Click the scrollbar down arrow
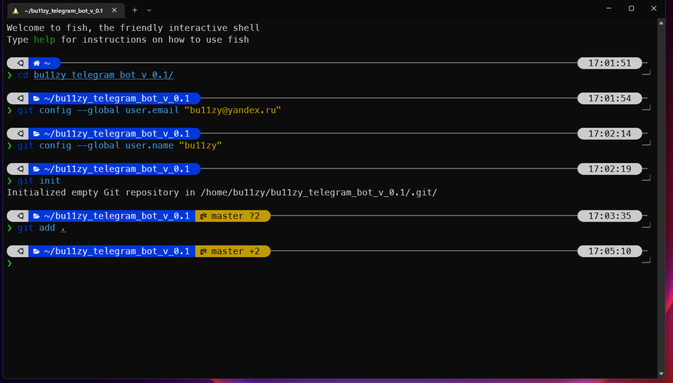The image size is (673, 383). (661, 374)
